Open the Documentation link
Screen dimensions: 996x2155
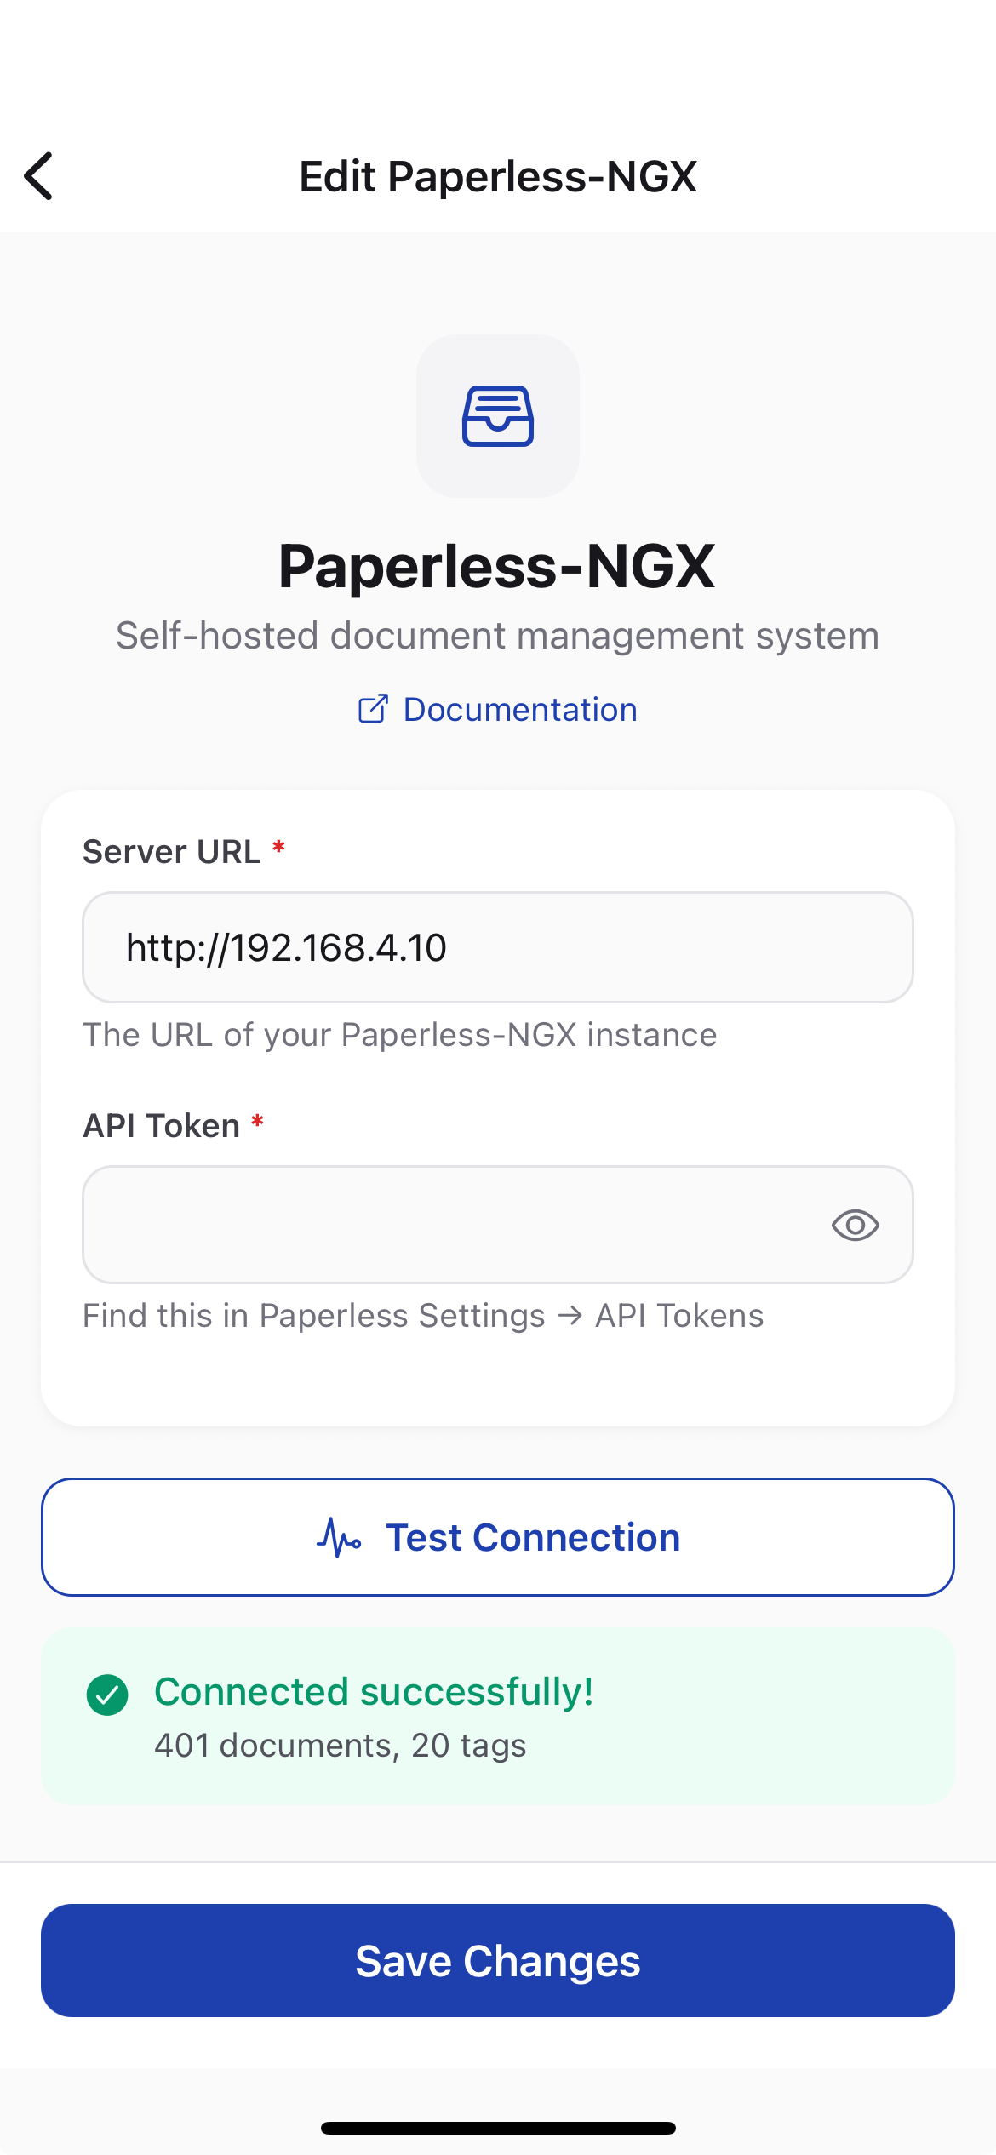[519, 709]
